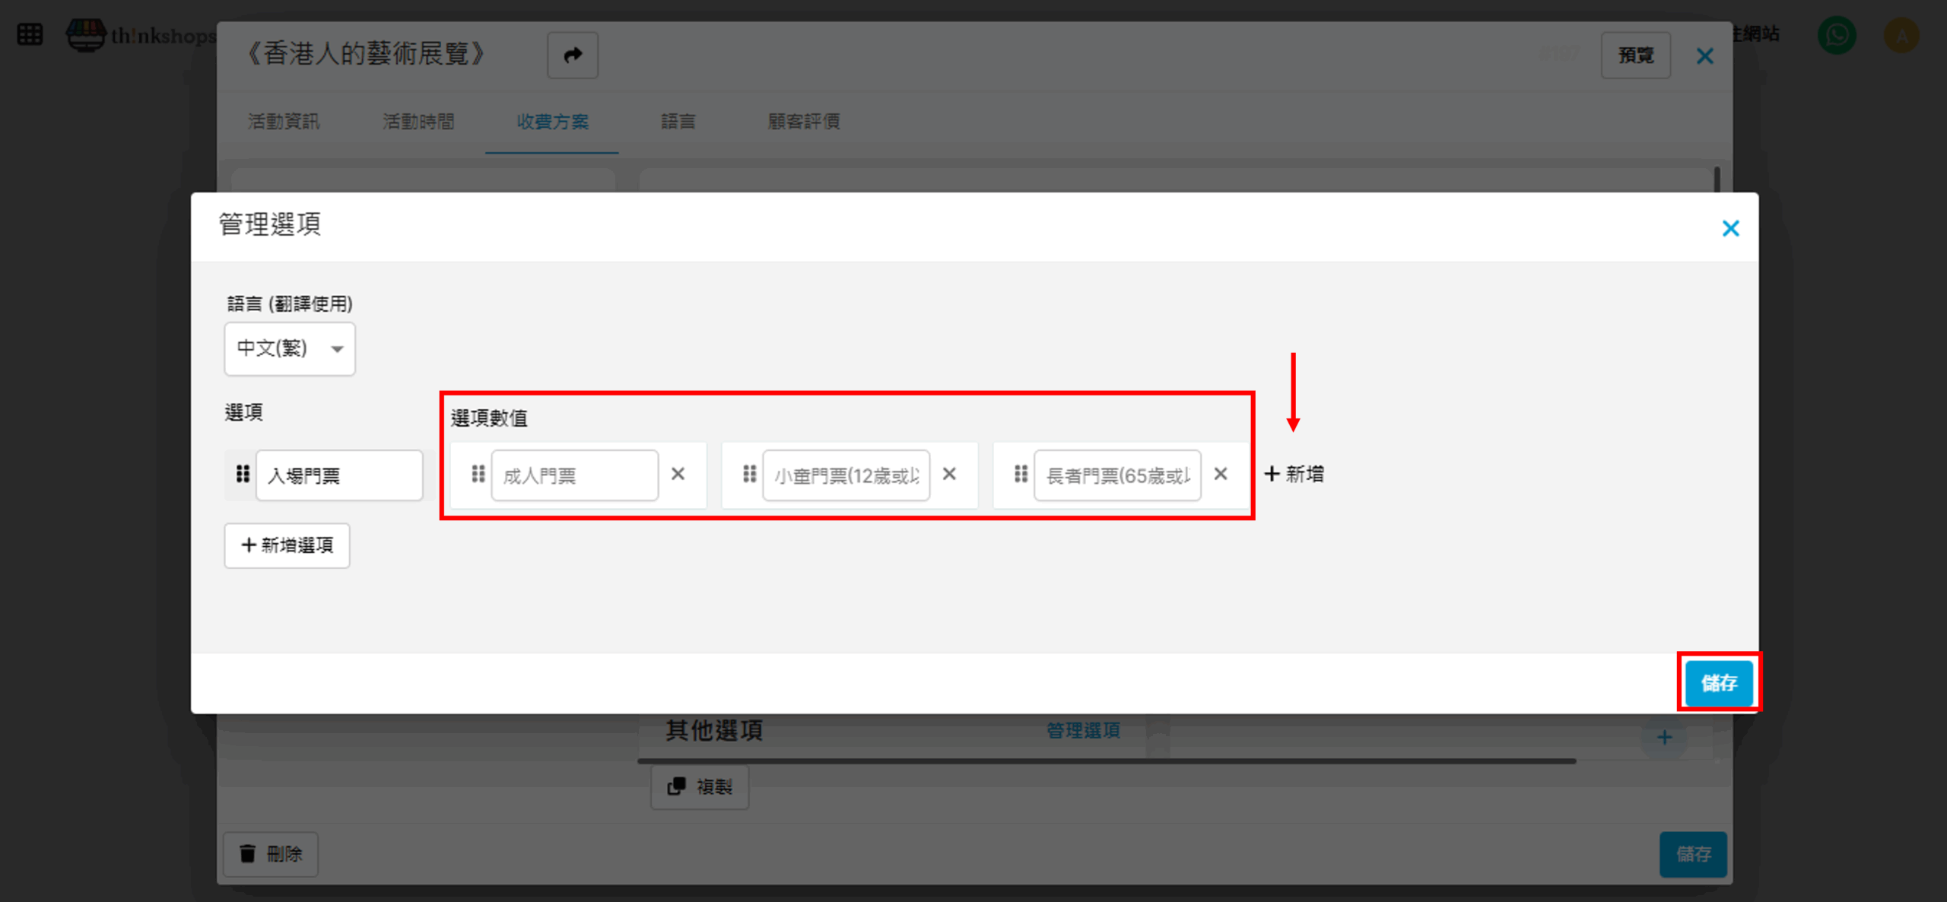Open WhatsApp icon in top bar
Image resolution: width=1947 pixels, height=902 pixels.
[x=1836, y=35]
